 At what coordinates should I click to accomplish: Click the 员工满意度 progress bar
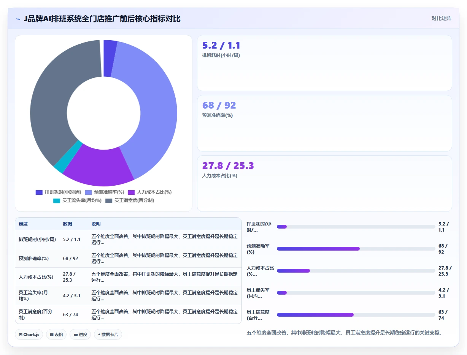(356, 315)
